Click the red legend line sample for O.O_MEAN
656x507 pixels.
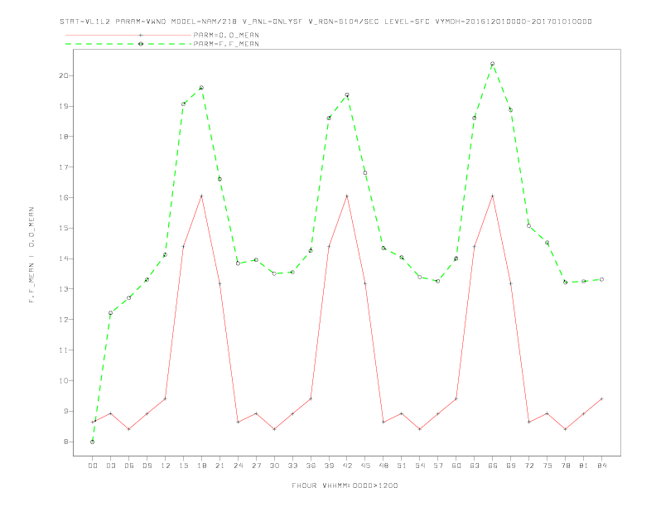(128, 35)
